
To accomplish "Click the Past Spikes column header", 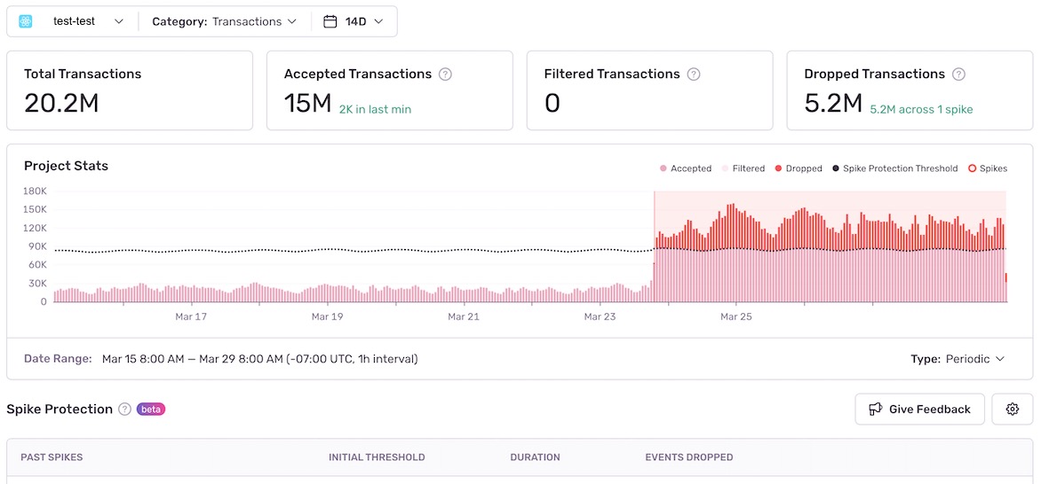I will tap(52, 457).
